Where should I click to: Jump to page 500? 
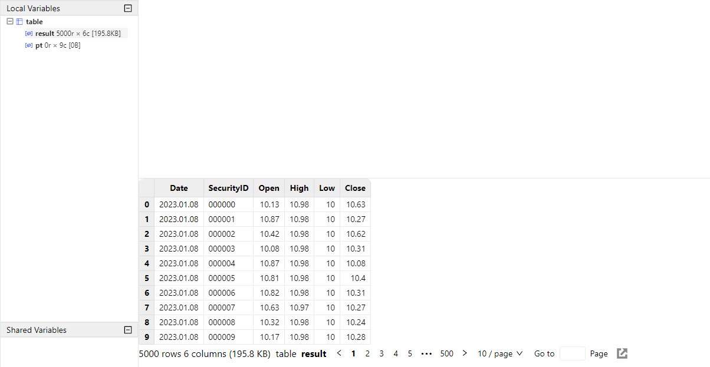[x=447, y=353]
